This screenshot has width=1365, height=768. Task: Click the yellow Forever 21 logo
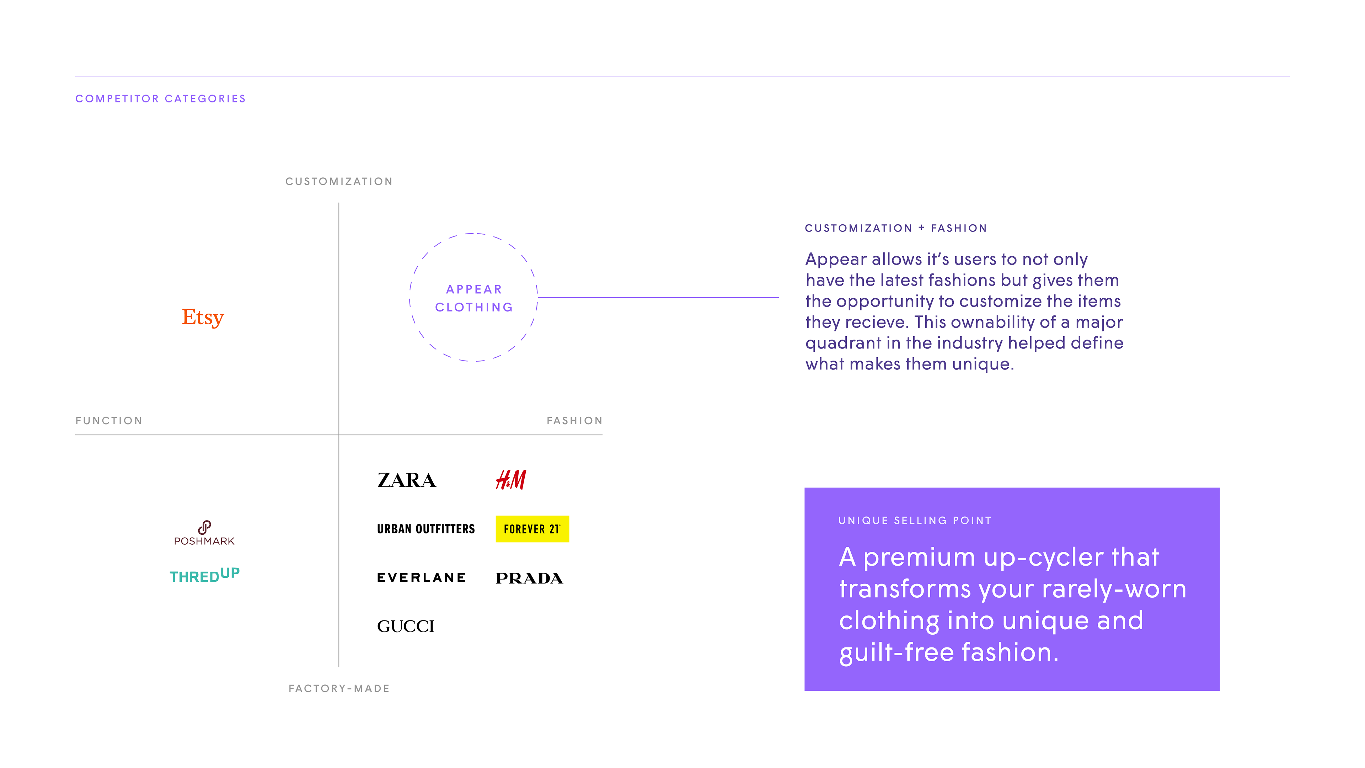pyautogui.click(x=532, y=529)
